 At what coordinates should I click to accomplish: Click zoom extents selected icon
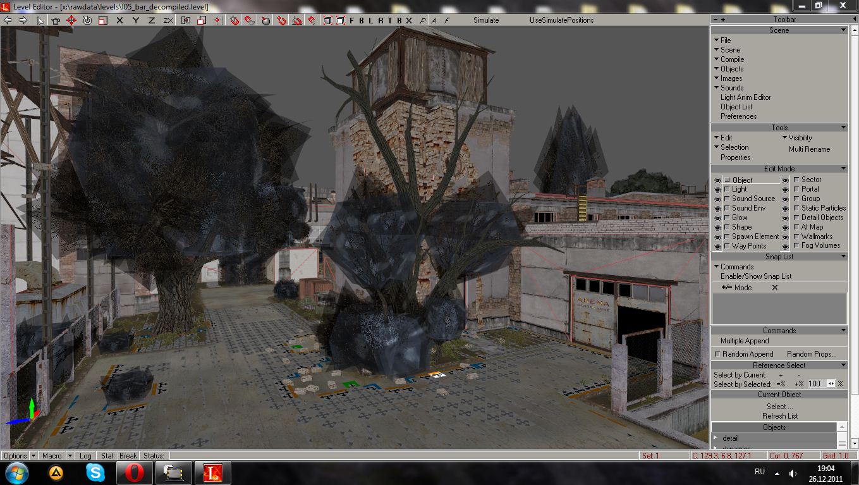tap(340, 20)
